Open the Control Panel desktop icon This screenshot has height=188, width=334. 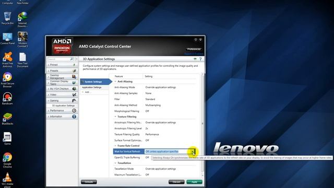tap(7, 38)
